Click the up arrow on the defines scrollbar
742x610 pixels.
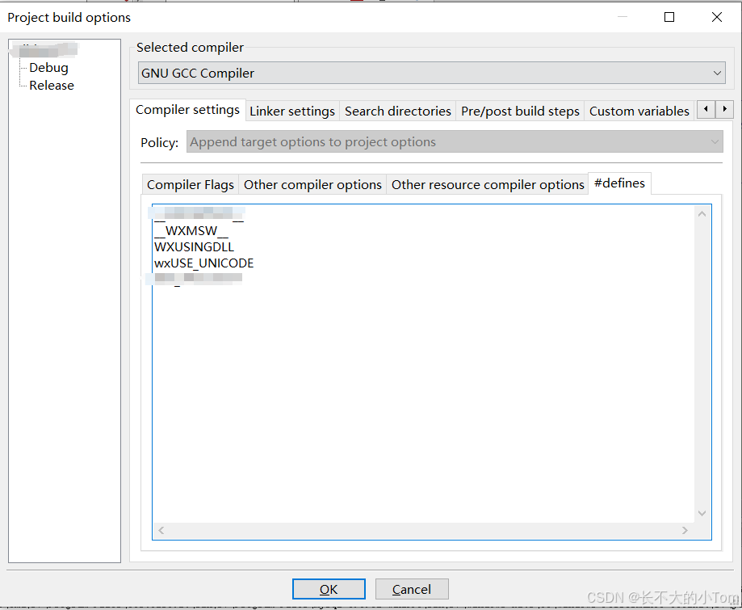(702, 213)
